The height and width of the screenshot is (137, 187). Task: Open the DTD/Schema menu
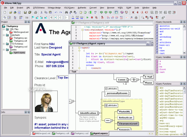click(x=39, y=8)
